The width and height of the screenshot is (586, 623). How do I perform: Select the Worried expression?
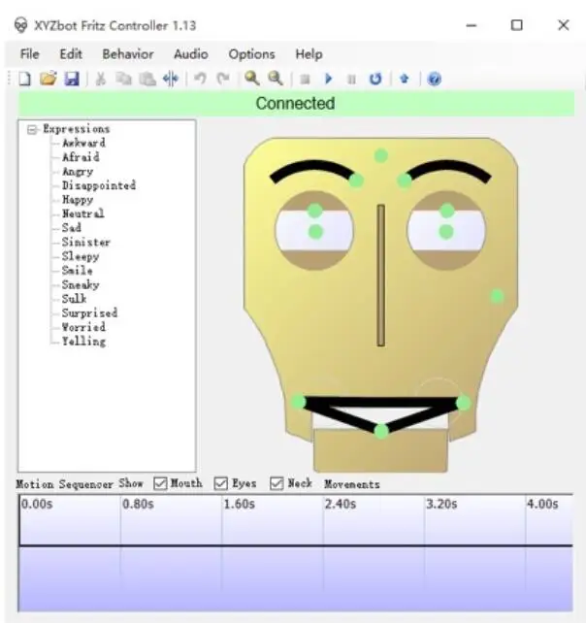click(83, 327)
